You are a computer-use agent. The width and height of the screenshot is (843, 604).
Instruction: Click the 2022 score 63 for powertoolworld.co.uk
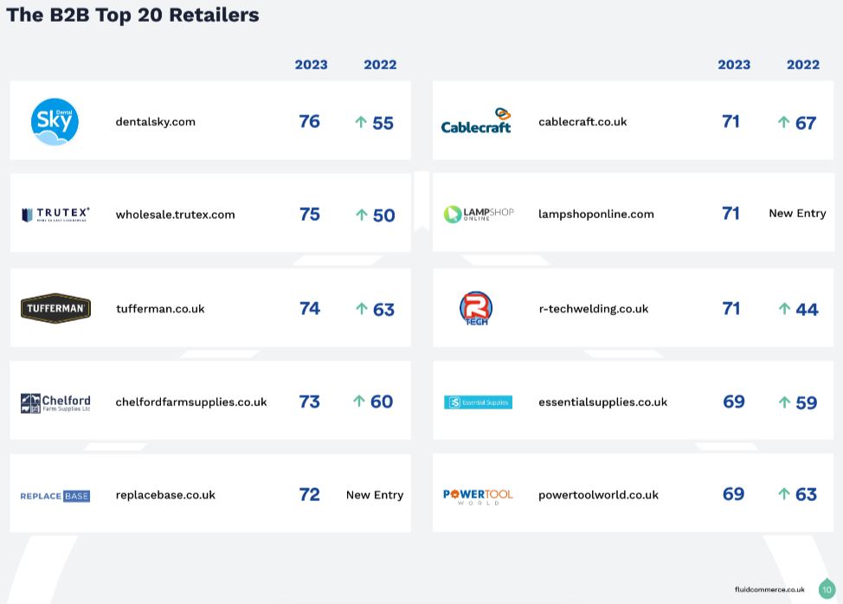(x=807, y=494)
